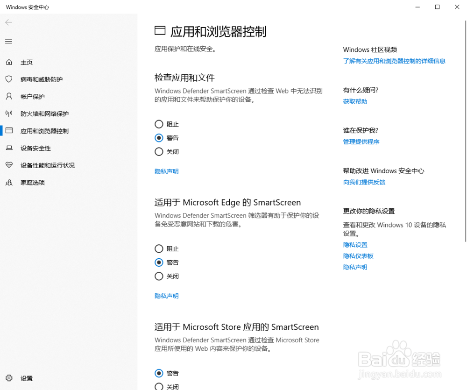Viewport: 467px width, 390px height.
Task: Click the text 应用保护和在线安全。
Action: (184, 49)
